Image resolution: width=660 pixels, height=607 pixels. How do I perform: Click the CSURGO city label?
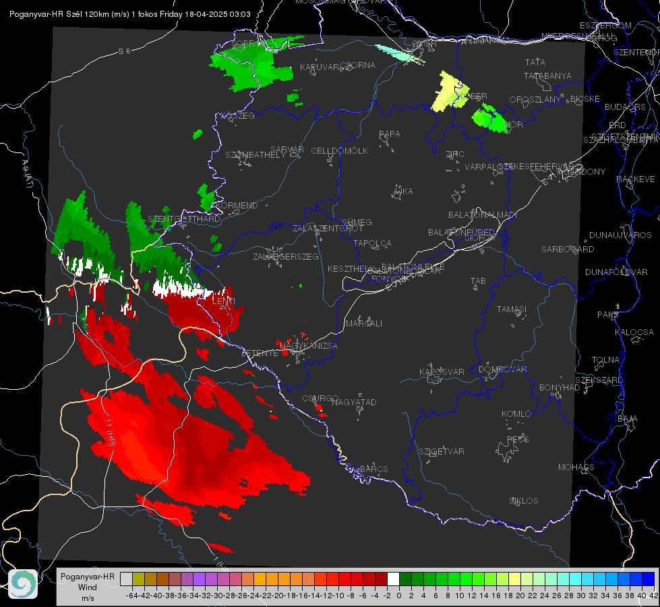coord(321,399)
